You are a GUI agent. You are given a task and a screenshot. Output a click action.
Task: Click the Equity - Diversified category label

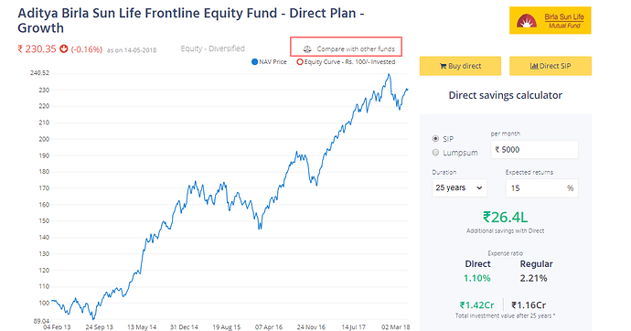212,48
